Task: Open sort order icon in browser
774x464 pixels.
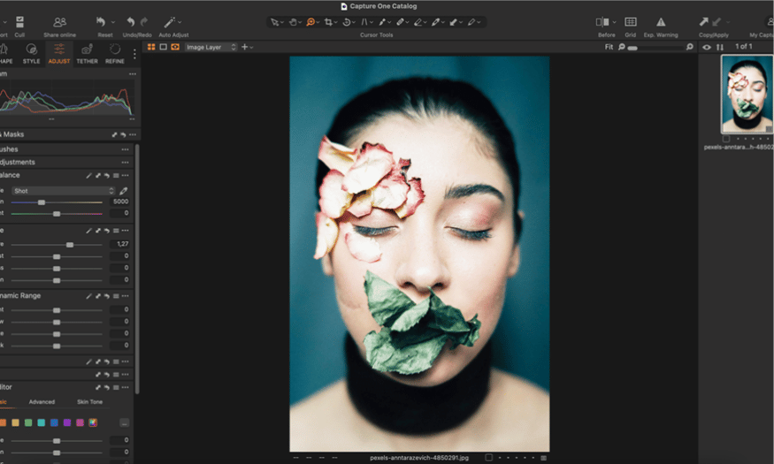Action: coord(720,48)
